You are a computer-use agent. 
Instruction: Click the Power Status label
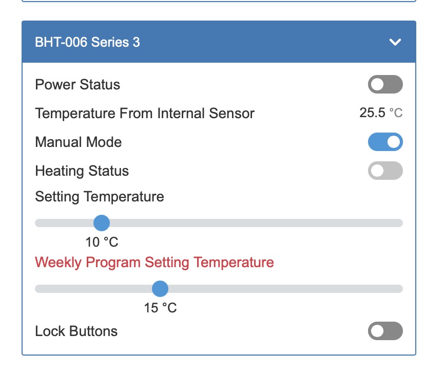(78, 84)
